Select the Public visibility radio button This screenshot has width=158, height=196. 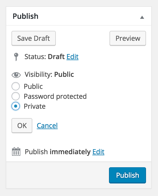click(16, 86)
